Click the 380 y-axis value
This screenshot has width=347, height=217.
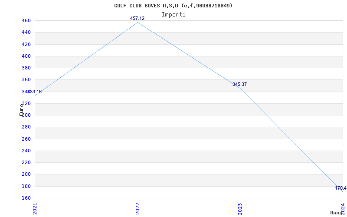tap(26, 68)
